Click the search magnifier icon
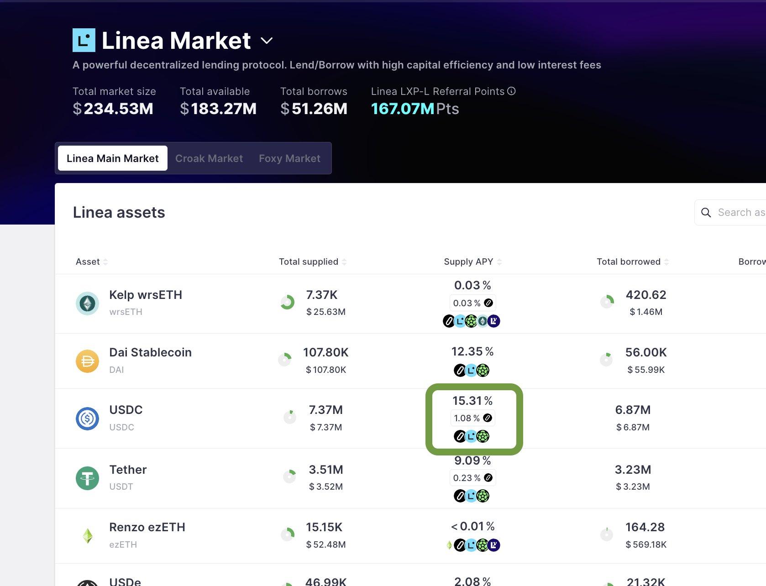Screen dimensions: 766x586 pos(706,212)
